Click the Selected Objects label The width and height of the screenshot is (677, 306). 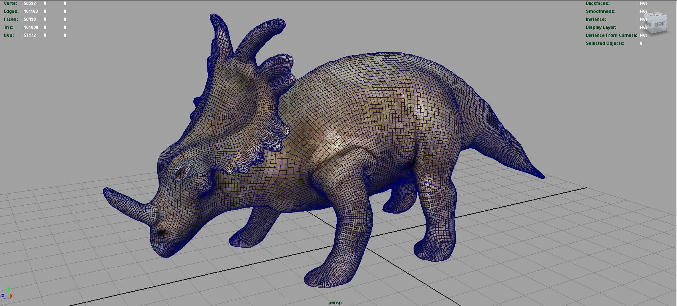(605, 43)
